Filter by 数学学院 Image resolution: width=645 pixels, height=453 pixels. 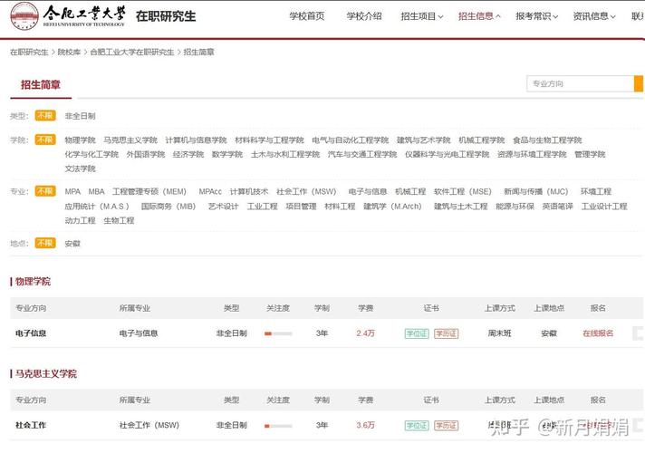point(227,154)
